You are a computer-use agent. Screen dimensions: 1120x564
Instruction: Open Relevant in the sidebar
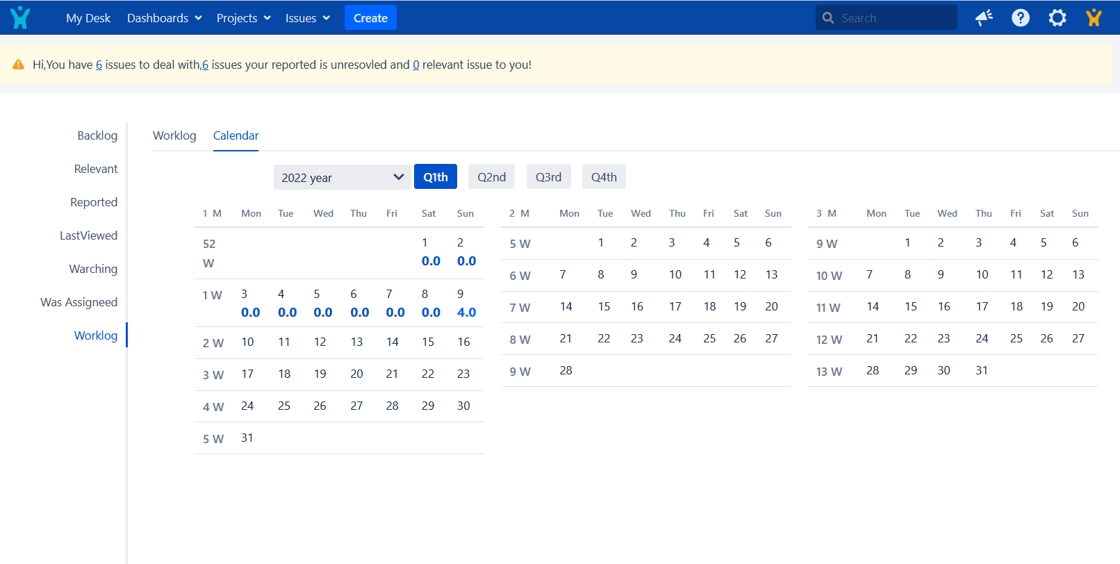click(96, 169)
